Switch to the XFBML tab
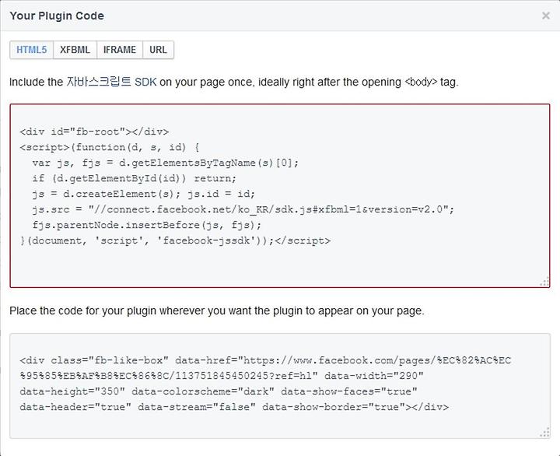This screenshot has height=456, width=560. pos(75,50)
